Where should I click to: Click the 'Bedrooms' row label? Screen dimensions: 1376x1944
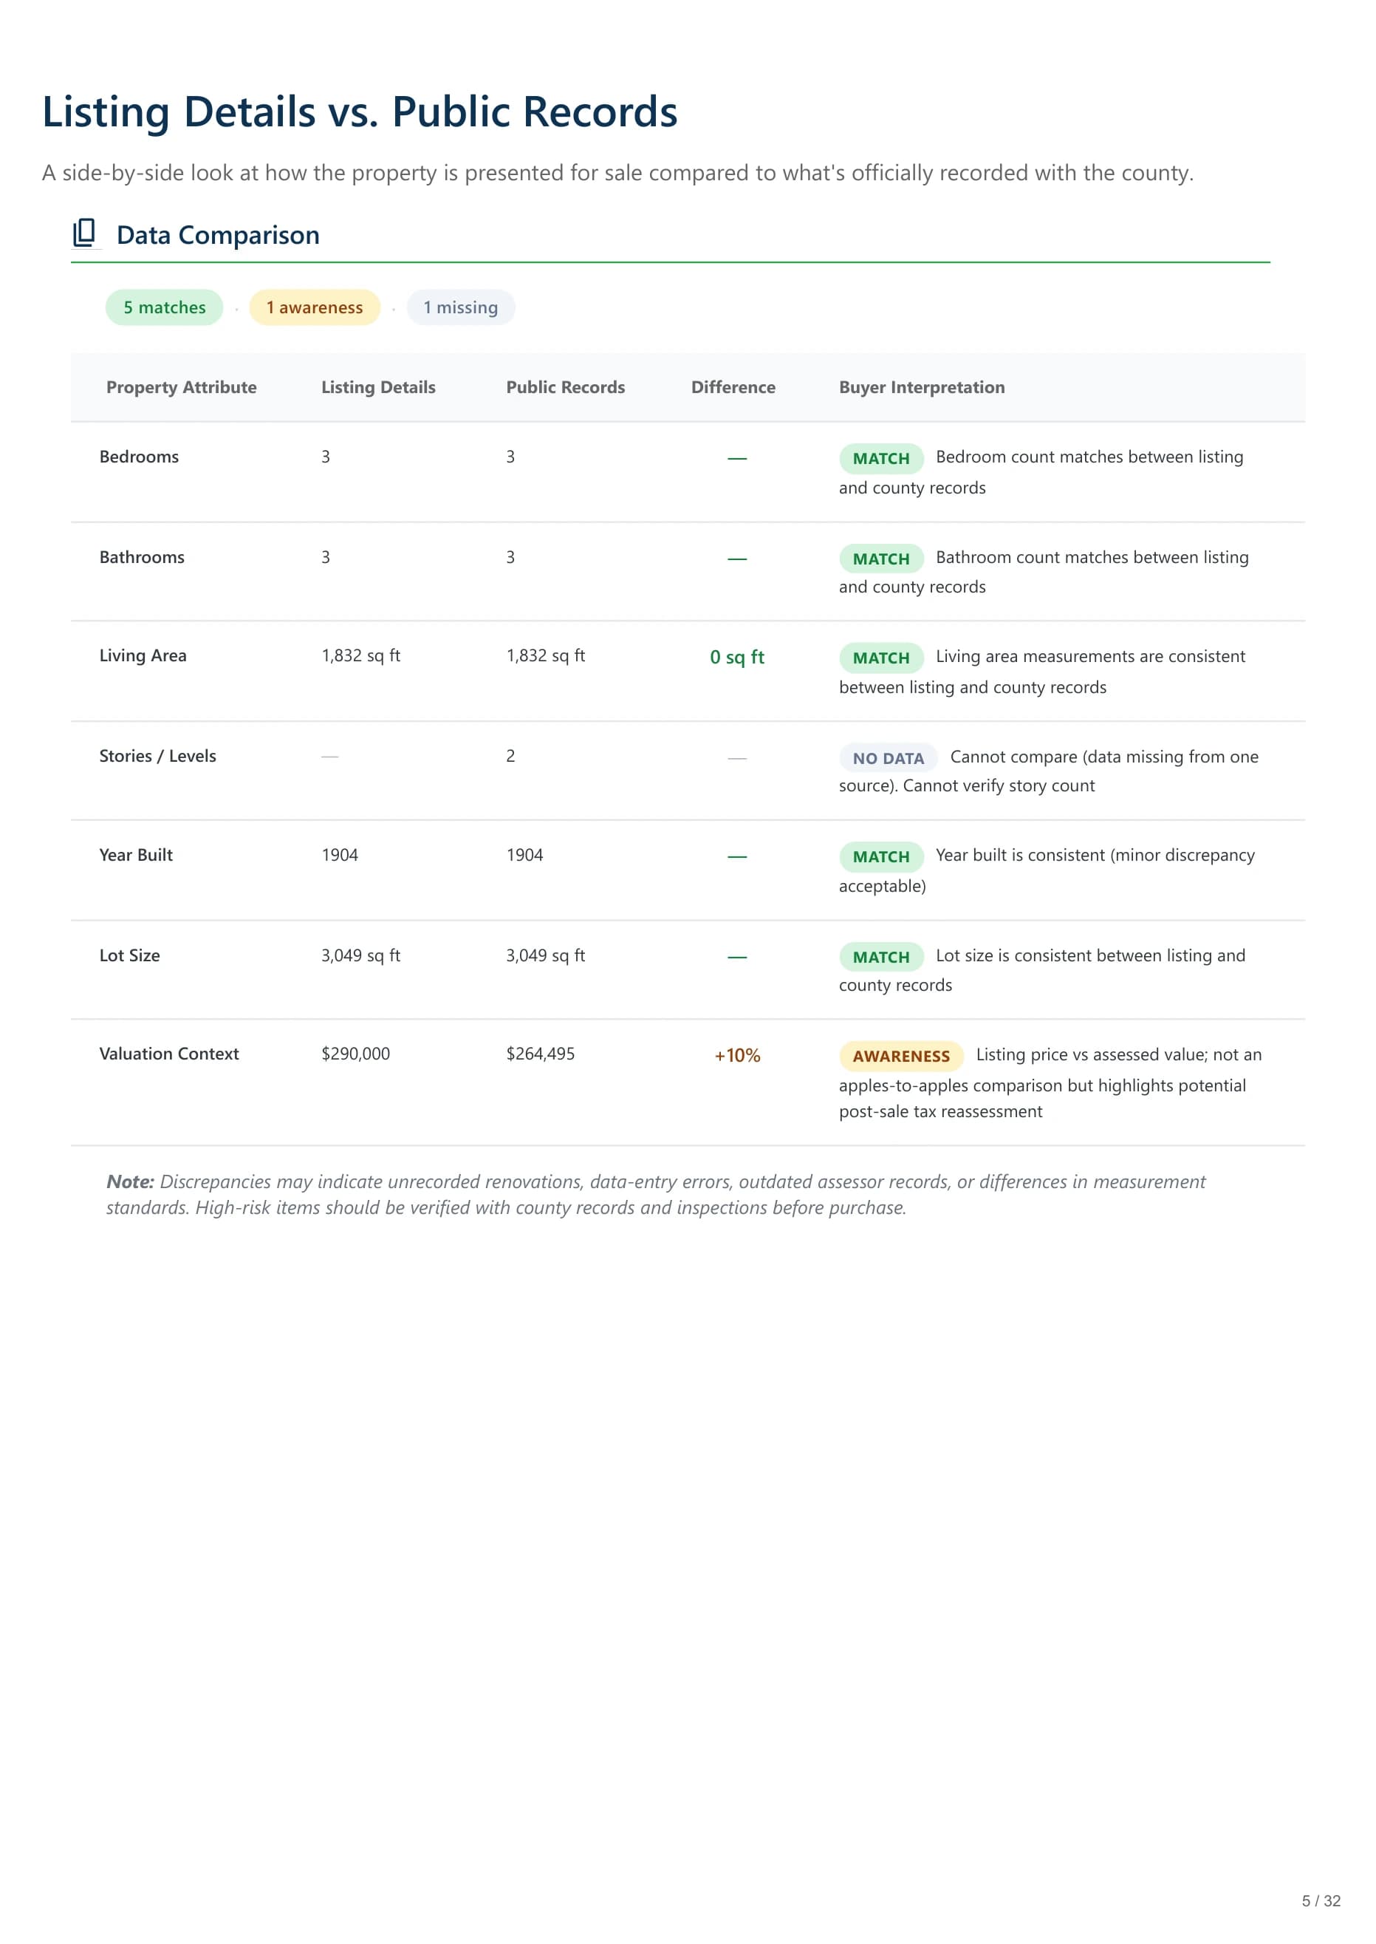pos(139,457)
